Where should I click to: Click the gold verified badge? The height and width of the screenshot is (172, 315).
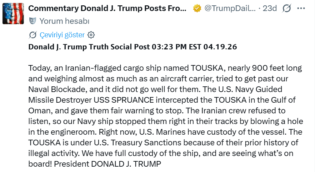(197, 9)
